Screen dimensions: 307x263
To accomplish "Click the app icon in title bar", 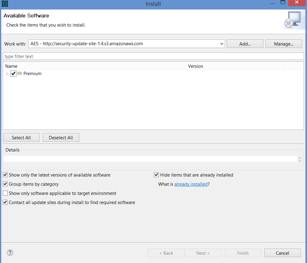I will pos(5,4).
